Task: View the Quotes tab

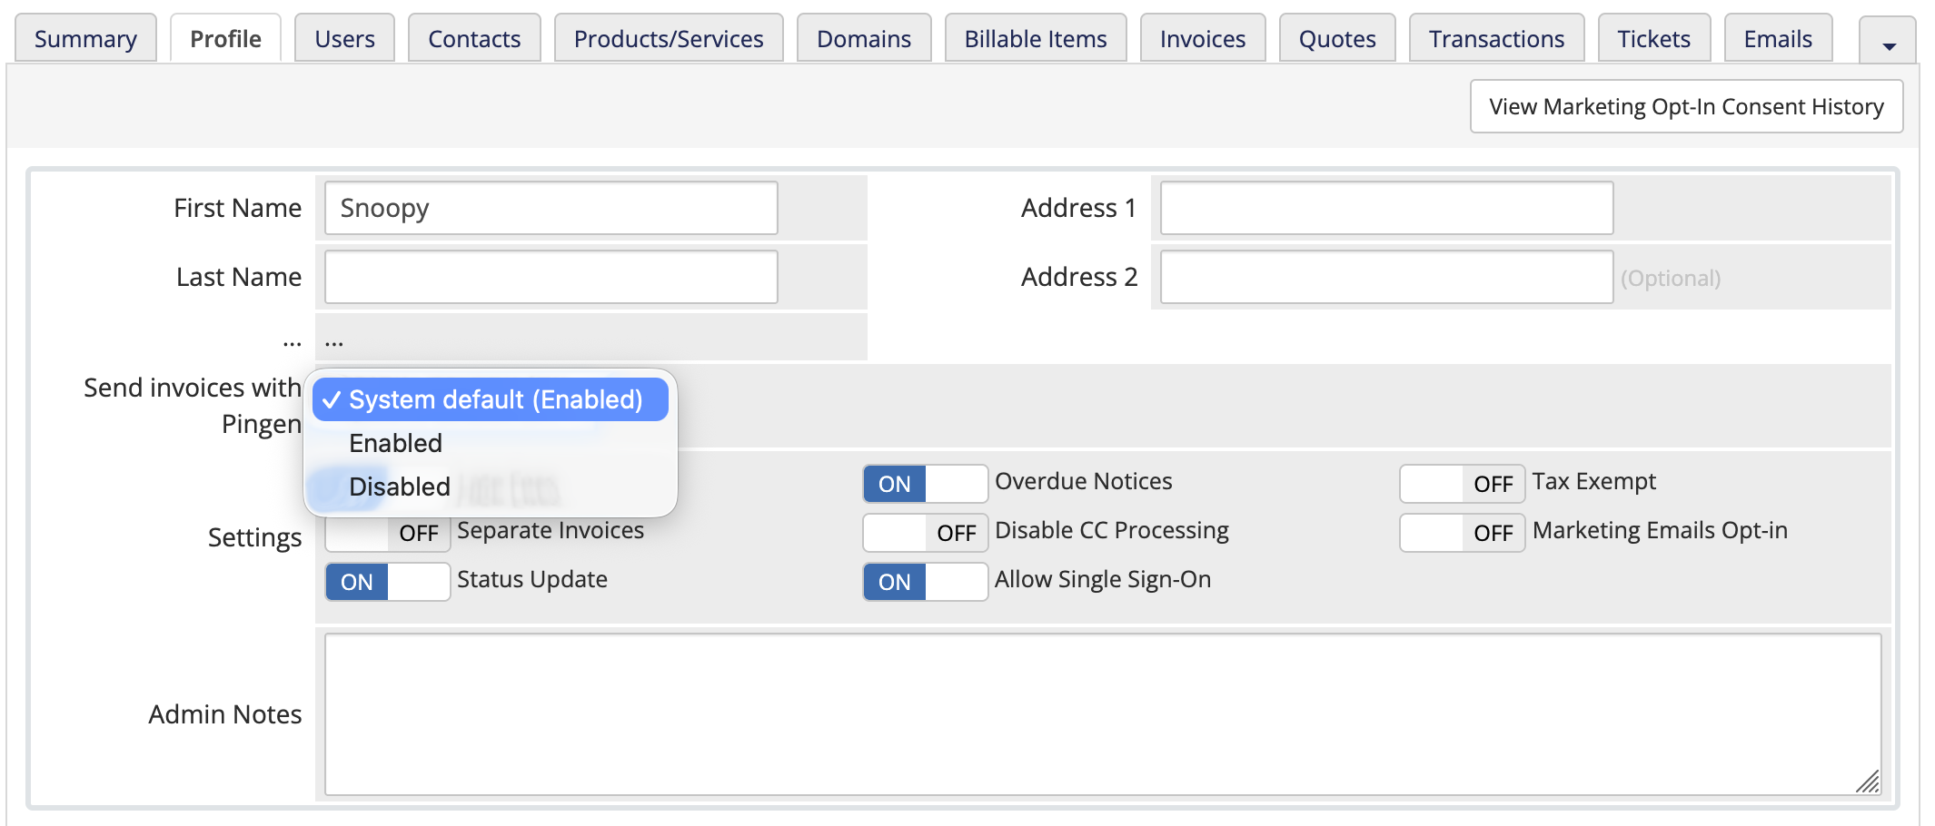Action: click(x=1337, y=38)
